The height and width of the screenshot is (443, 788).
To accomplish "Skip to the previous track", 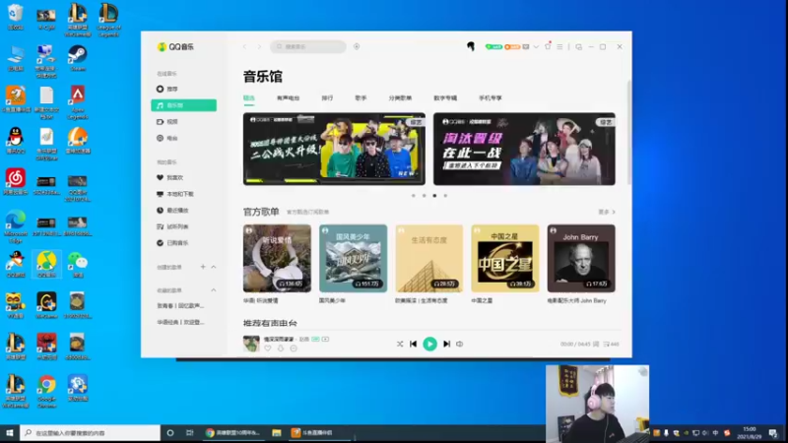I will pyautogui.click(x=413, y=344).
